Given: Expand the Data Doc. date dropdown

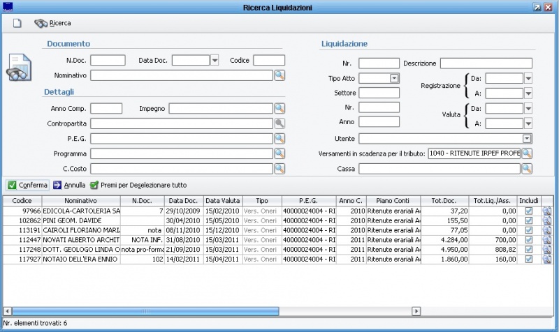Looking at the screenshot, I should 215,61.
